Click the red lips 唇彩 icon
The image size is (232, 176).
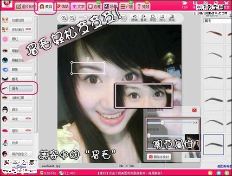5,131
